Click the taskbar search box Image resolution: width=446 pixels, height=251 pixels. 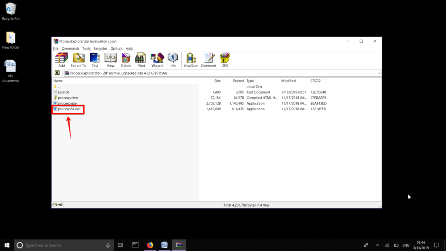[x=64, y=245]
